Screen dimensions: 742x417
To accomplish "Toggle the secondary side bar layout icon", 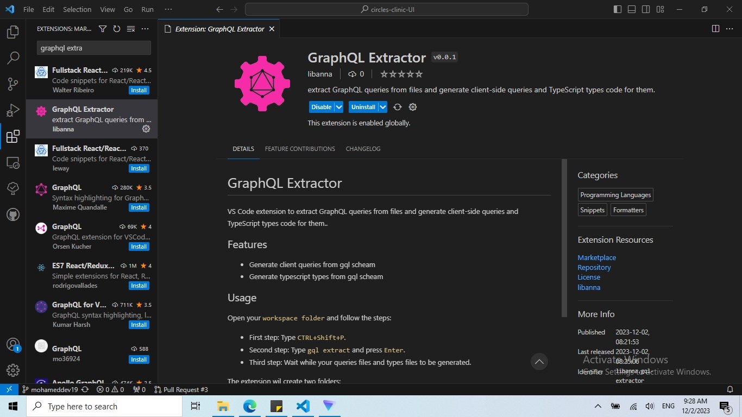I will [646, 9].
